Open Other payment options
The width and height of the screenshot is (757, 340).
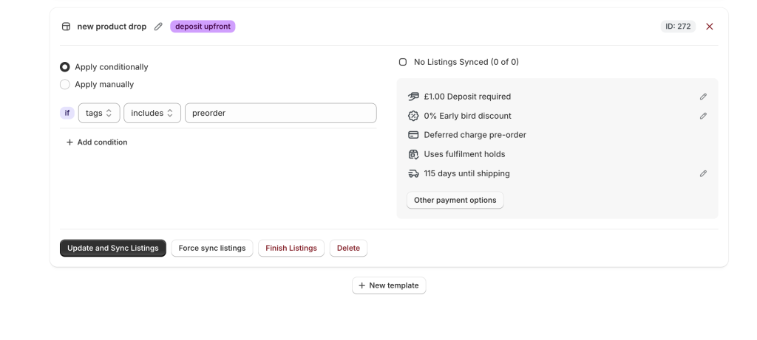pos(455,201)
